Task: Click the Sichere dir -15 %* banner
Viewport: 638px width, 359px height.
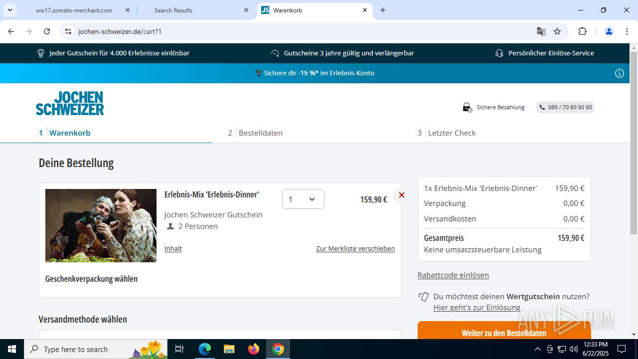Action: tap(315, 73)
